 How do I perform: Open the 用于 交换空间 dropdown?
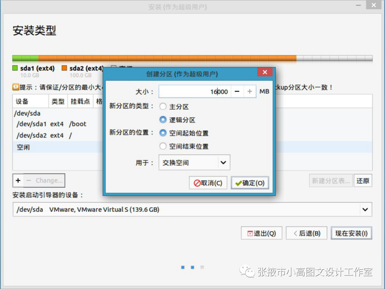click(195, 162)
